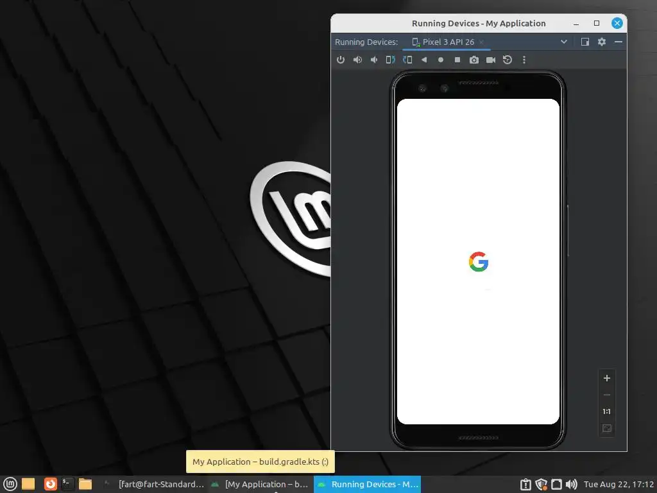Select Running Devices taskbar entry
Screen dimensions: 657x493
[x=367, y=484]
